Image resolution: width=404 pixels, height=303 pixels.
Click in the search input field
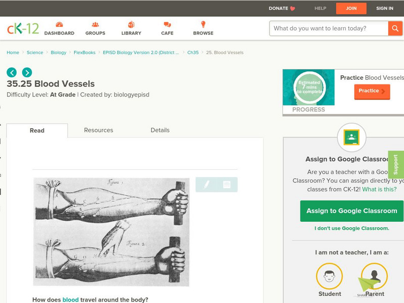pos(329,28)
